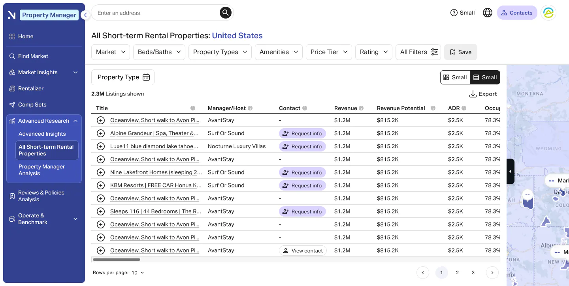Open the Market filter dropdown
569x286 pixels.
111,52
